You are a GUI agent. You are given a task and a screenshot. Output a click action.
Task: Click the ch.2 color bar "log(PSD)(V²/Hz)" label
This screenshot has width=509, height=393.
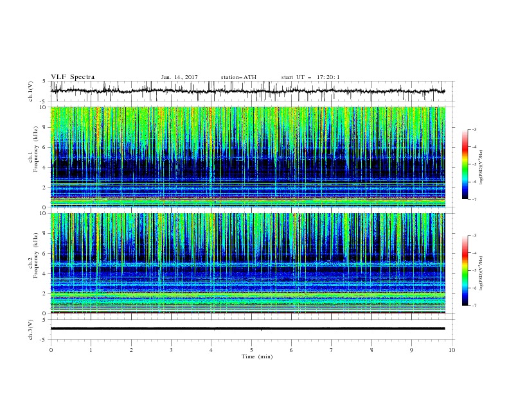481,274
